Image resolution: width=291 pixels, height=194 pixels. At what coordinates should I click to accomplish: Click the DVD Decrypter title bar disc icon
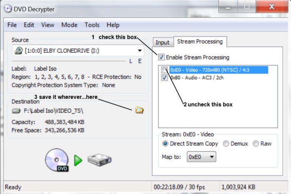(x=7, y=9)
